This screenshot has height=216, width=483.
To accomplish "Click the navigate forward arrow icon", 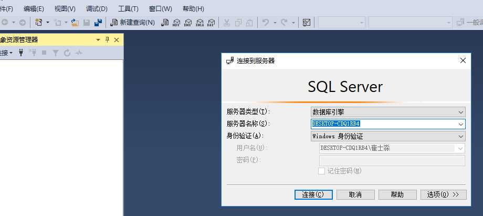I will point(22,23).
